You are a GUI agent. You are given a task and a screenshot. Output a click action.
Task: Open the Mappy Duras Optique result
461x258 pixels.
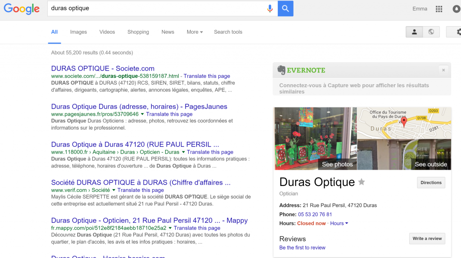click(x=149, y=220)
